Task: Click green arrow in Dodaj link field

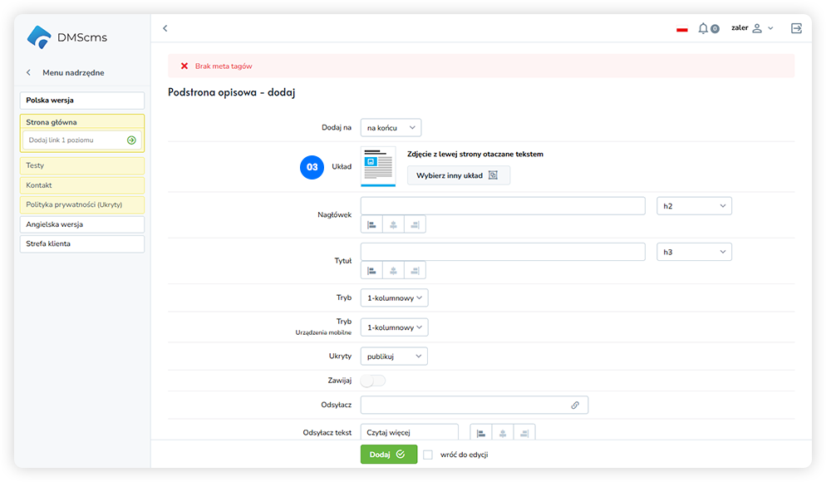Action: (131, 140)
